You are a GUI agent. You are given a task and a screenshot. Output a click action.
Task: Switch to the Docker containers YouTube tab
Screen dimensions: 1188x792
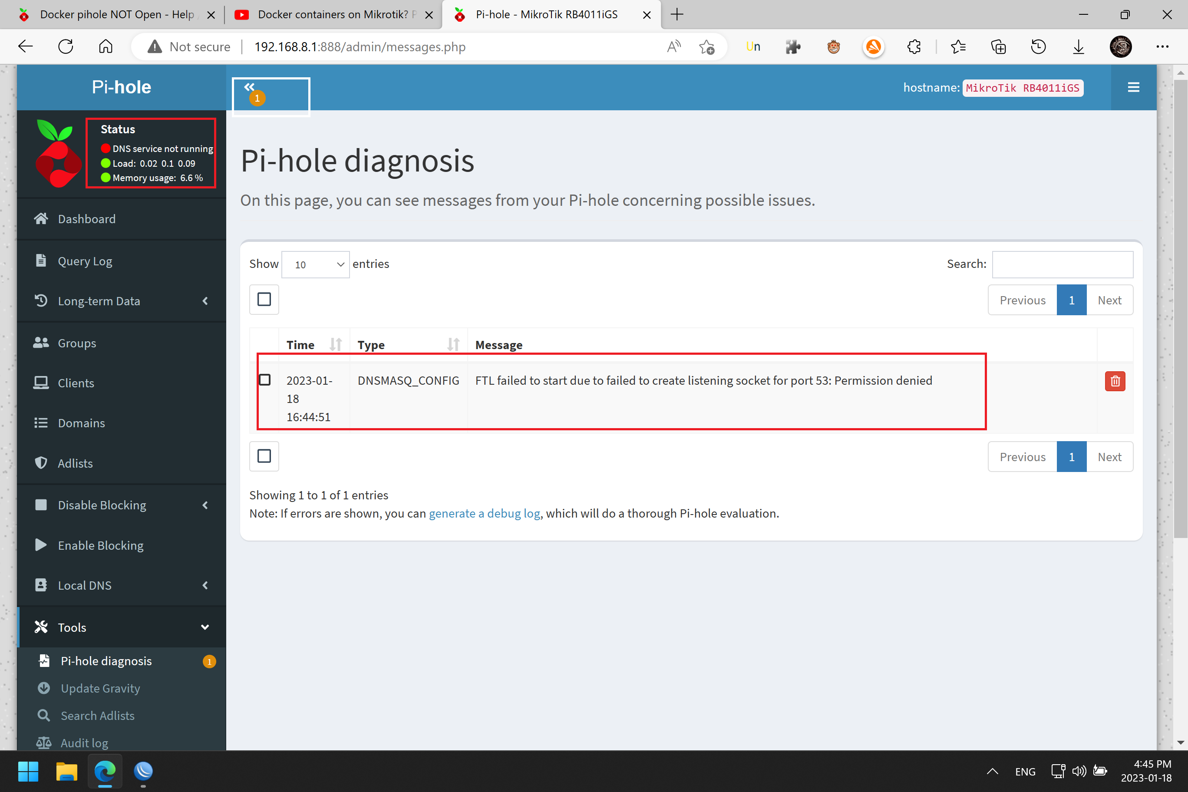tap(328, 14)
